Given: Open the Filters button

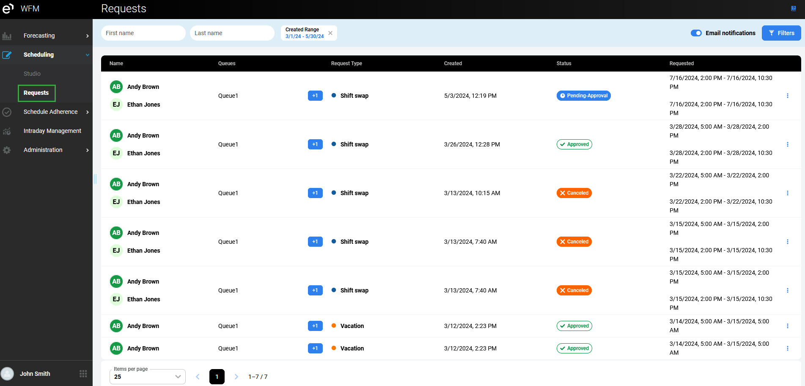Looking at the screenshot, I should (781, 33).
